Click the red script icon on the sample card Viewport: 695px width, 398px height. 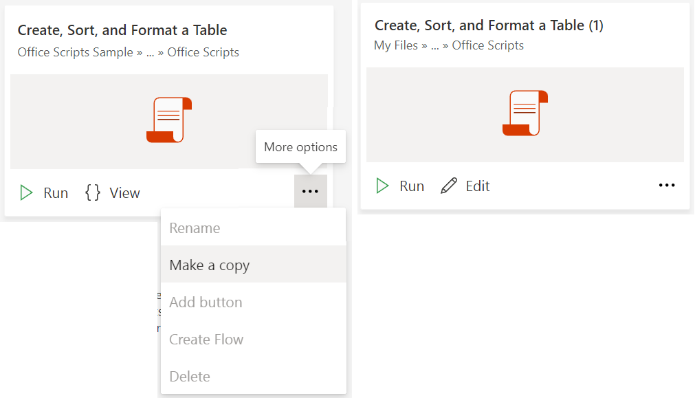point(168,120)
